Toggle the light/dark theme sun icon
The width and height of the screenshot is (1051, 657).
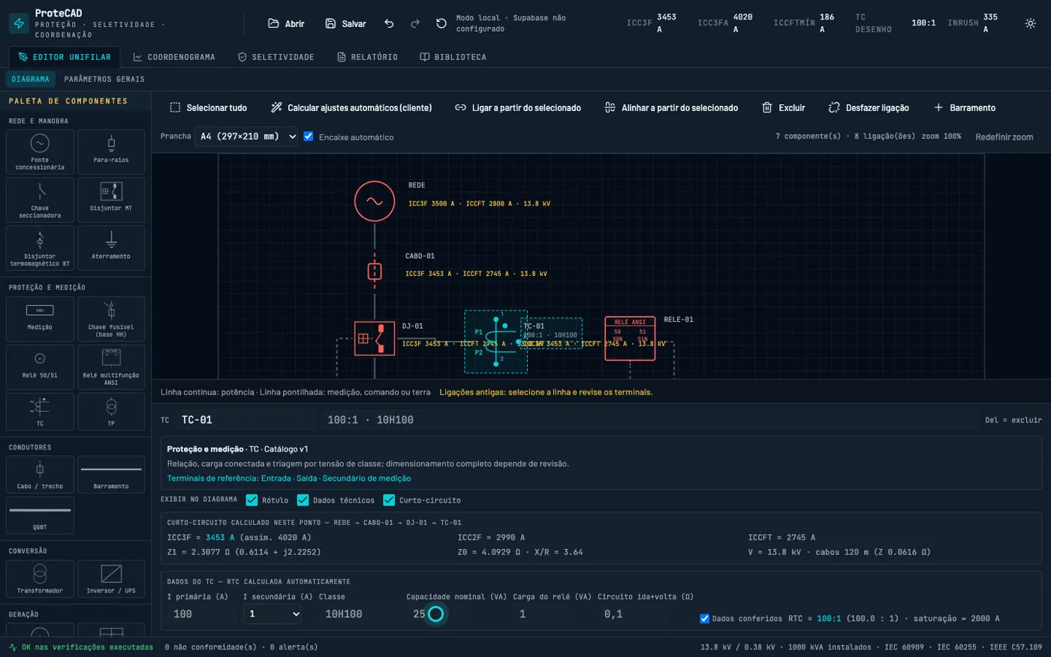click(1031, 23)
